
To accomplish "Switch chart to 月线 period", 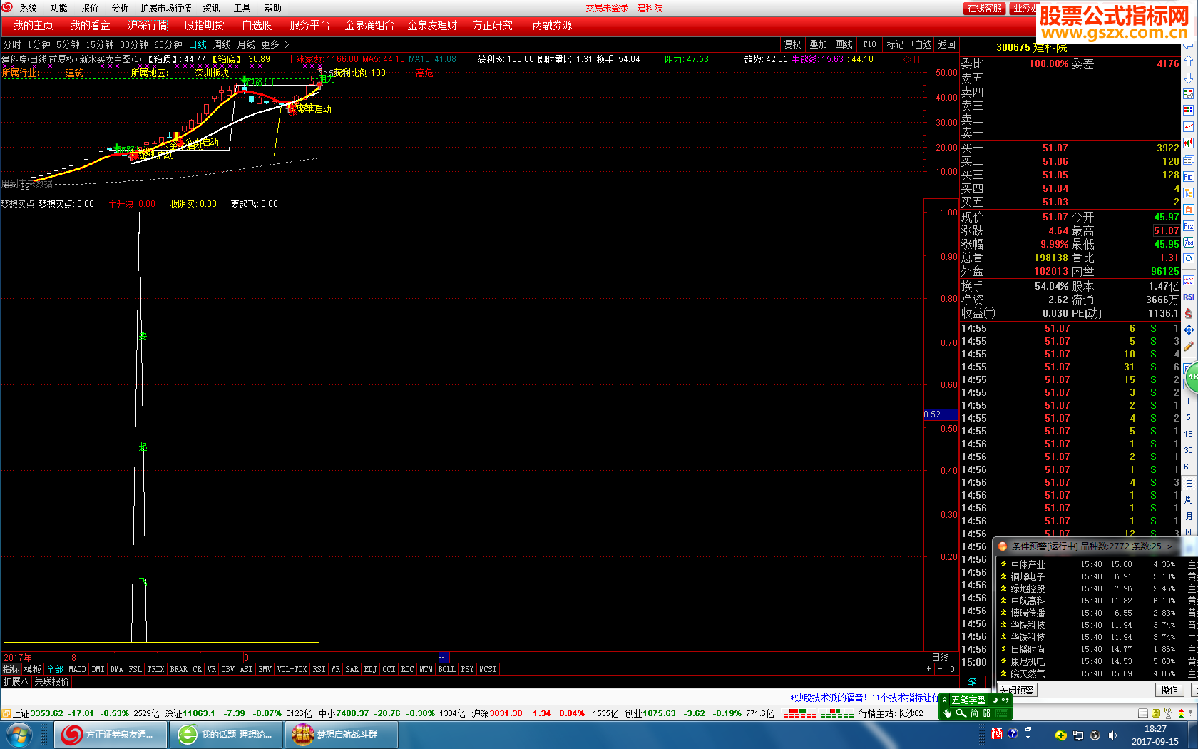I will click(x=246, y=44).
